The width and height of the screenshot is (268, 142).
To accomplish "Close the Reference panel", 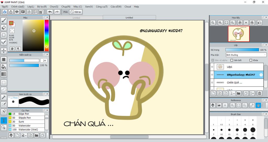I will coord(266,100).
